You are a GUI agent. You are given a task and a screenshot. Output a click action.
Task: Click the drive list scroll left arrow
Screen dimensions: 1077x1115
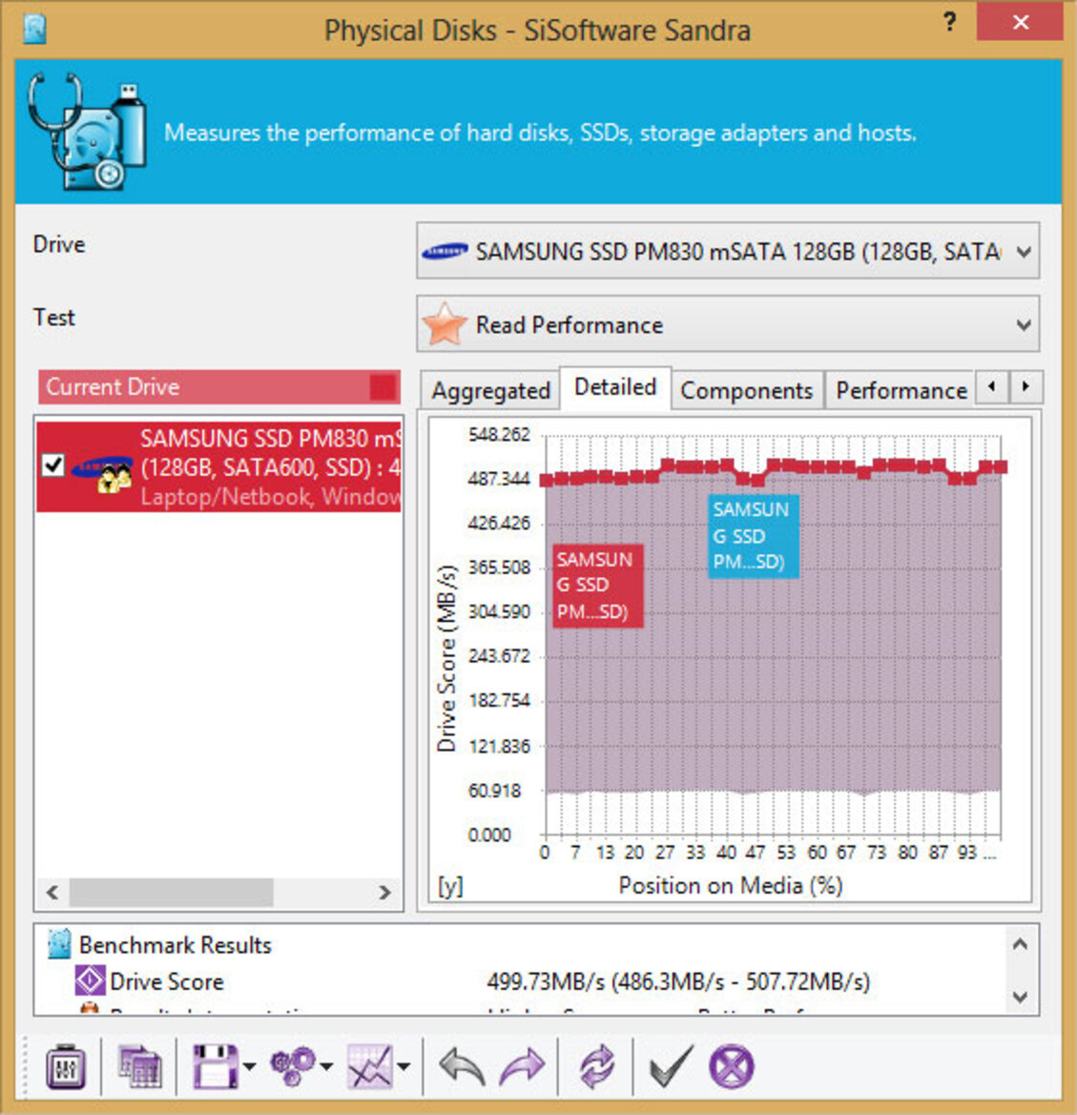(x=52, y=892)
